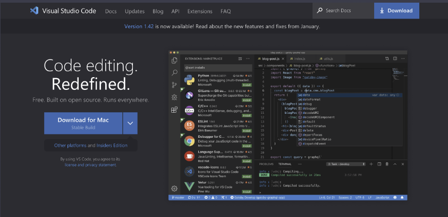Click the kill terminal trash icon
The image size is (448, 217).
point(387,164)
